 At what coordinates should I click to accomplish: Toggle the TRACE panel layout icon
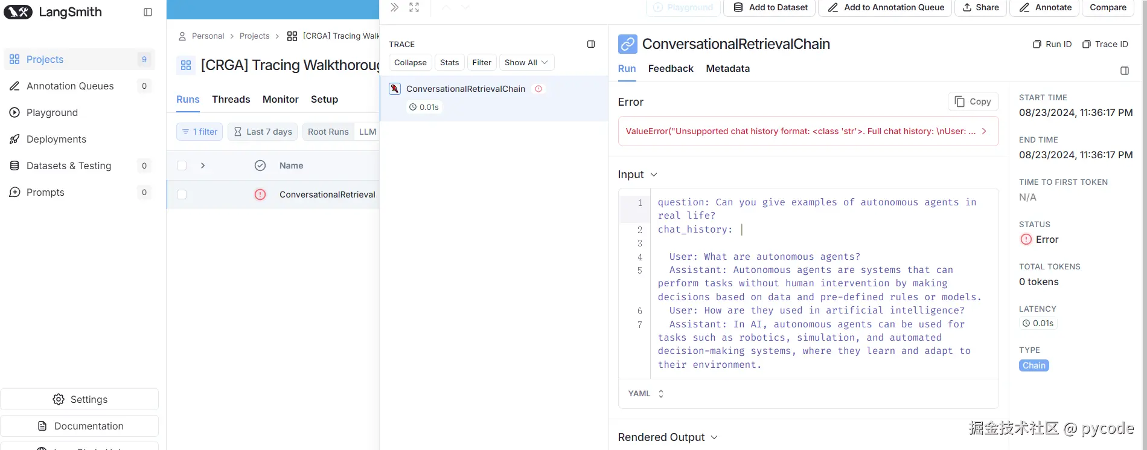coord(591,44)
